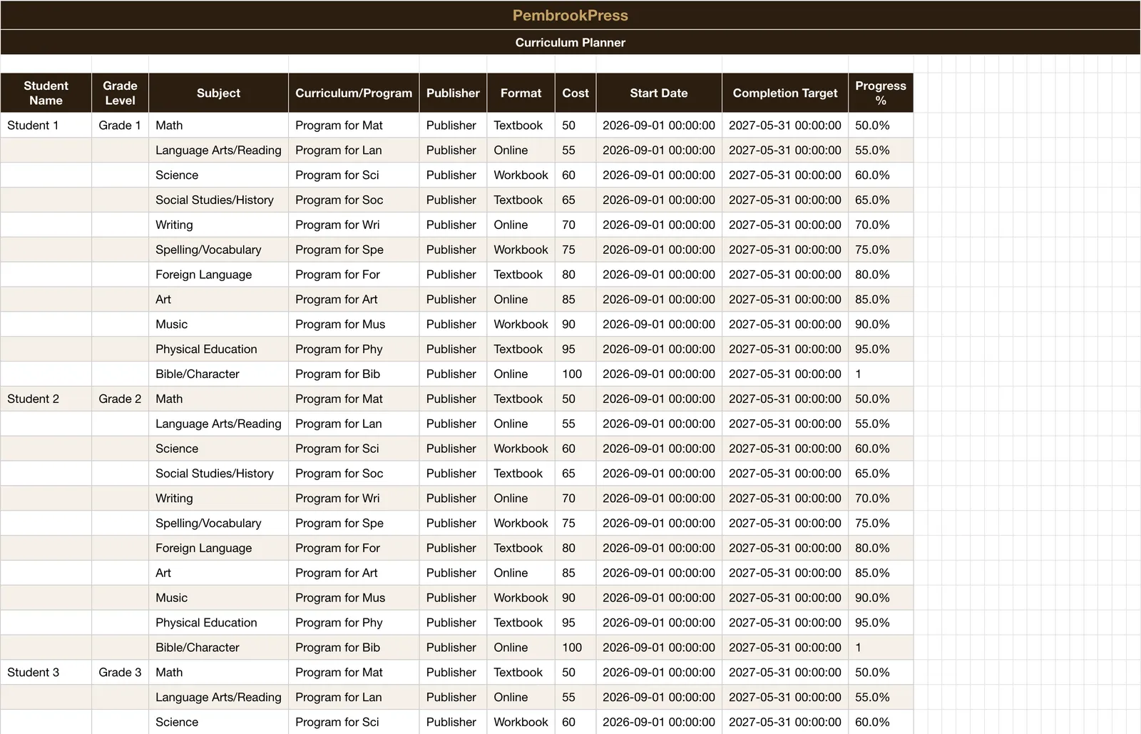The image size is (1141, 734).
Task: Select 95.0% progress in Student 1's Physical Education row
Action: [881, 349]
